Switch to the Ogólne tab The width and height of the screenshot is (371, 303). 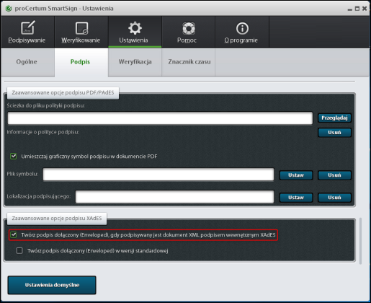point(27,62)
